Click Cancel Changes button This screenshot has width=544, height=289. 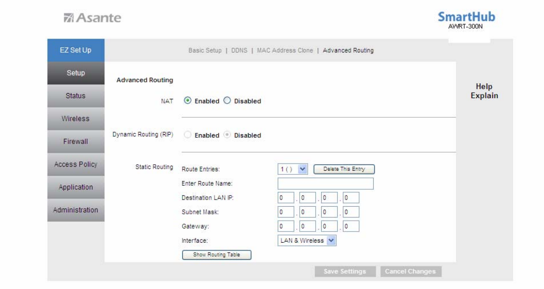[x=410, y=272]
